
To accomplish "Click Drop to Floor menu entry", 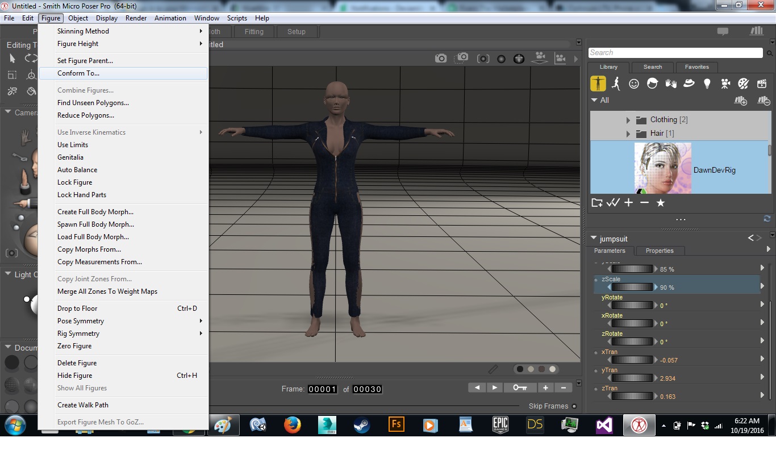I will (77, 309).
